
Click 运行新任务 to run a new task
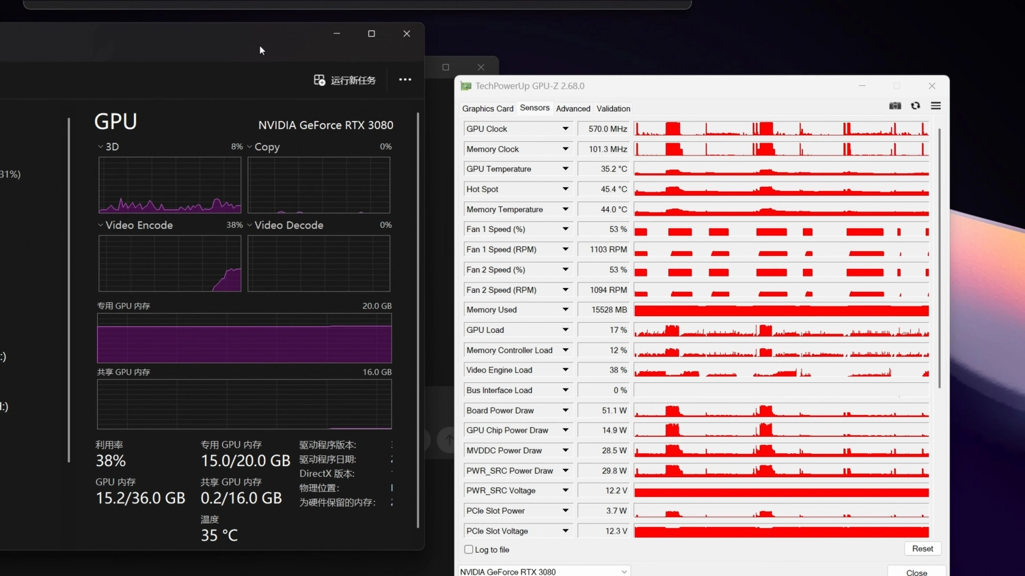tap(344, 80)
